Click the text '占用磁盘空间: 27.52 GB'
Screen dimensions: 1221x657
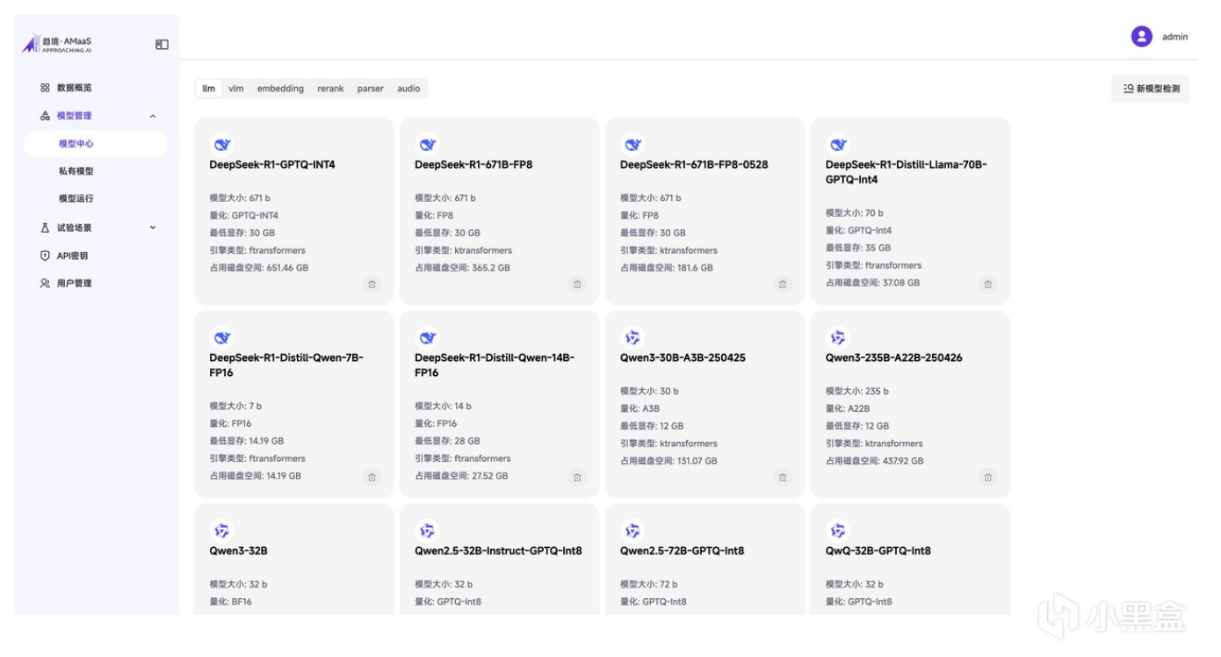(461, 476)
